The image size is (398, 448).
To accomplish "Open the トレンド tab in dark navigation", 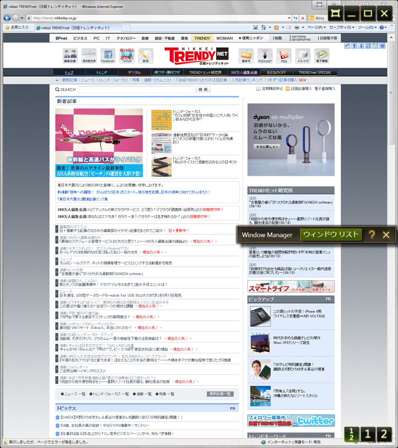I will 101,72.
